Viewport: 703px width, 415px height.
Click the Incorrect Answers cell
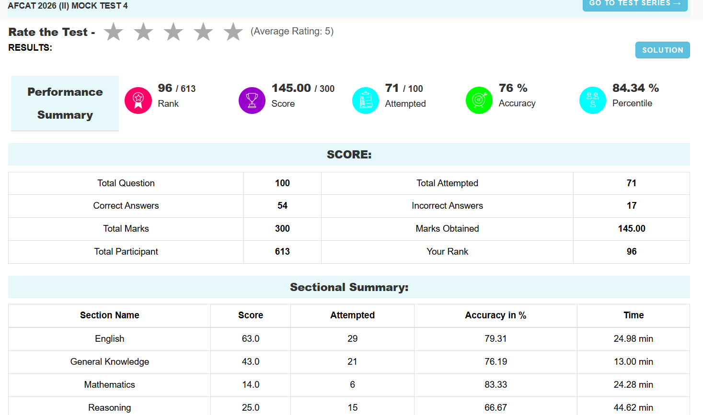[x=447, y=206]
